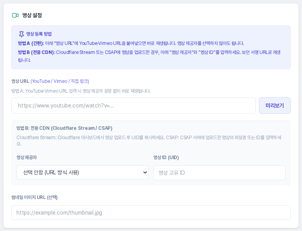Click the Cloudflare Stream UID instruction text
Image resolution: width=302 pixels, height=231 pixels.
click(x=149, y=141)
